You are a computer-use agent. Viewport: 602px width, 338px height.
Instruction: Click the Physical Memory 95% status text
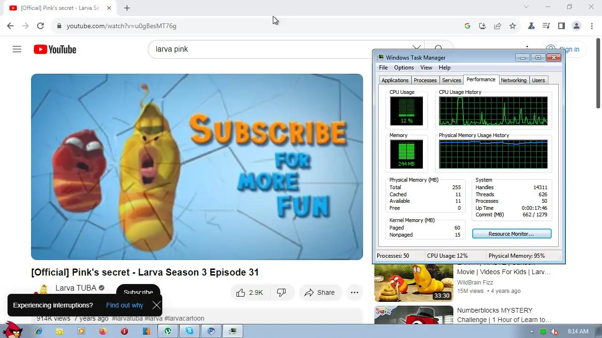click(516, 256)
